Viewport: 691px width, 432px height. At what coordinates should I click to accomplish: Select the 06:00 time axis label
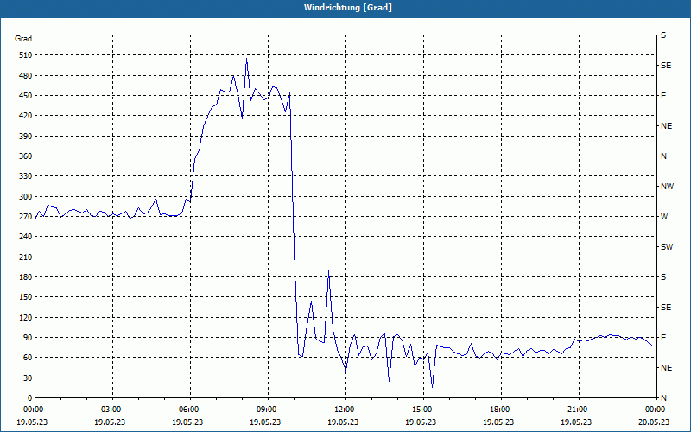coord(190,410)
